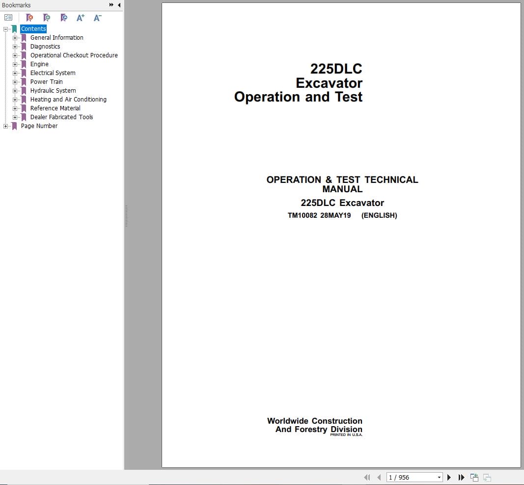Open the Engine bookmark
The height and width of the screenshot is (485, 524).
pyautogui.click(x=39, y=64)
